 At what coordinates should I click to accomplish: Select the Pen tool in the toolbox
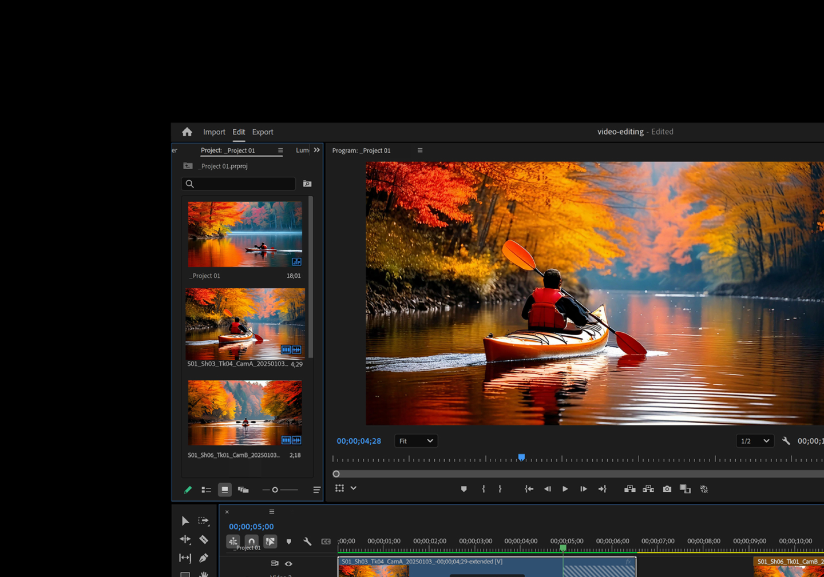point(204,558)
